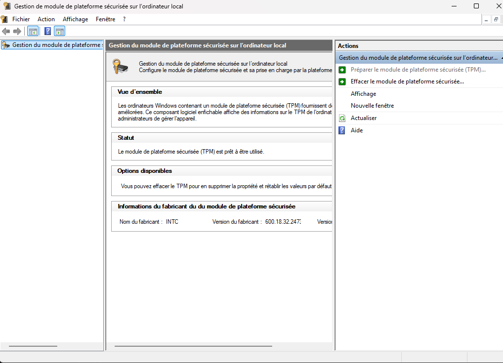The image size is (503, 363).
Task: Minimize the main window
Action: coord(454,6)
